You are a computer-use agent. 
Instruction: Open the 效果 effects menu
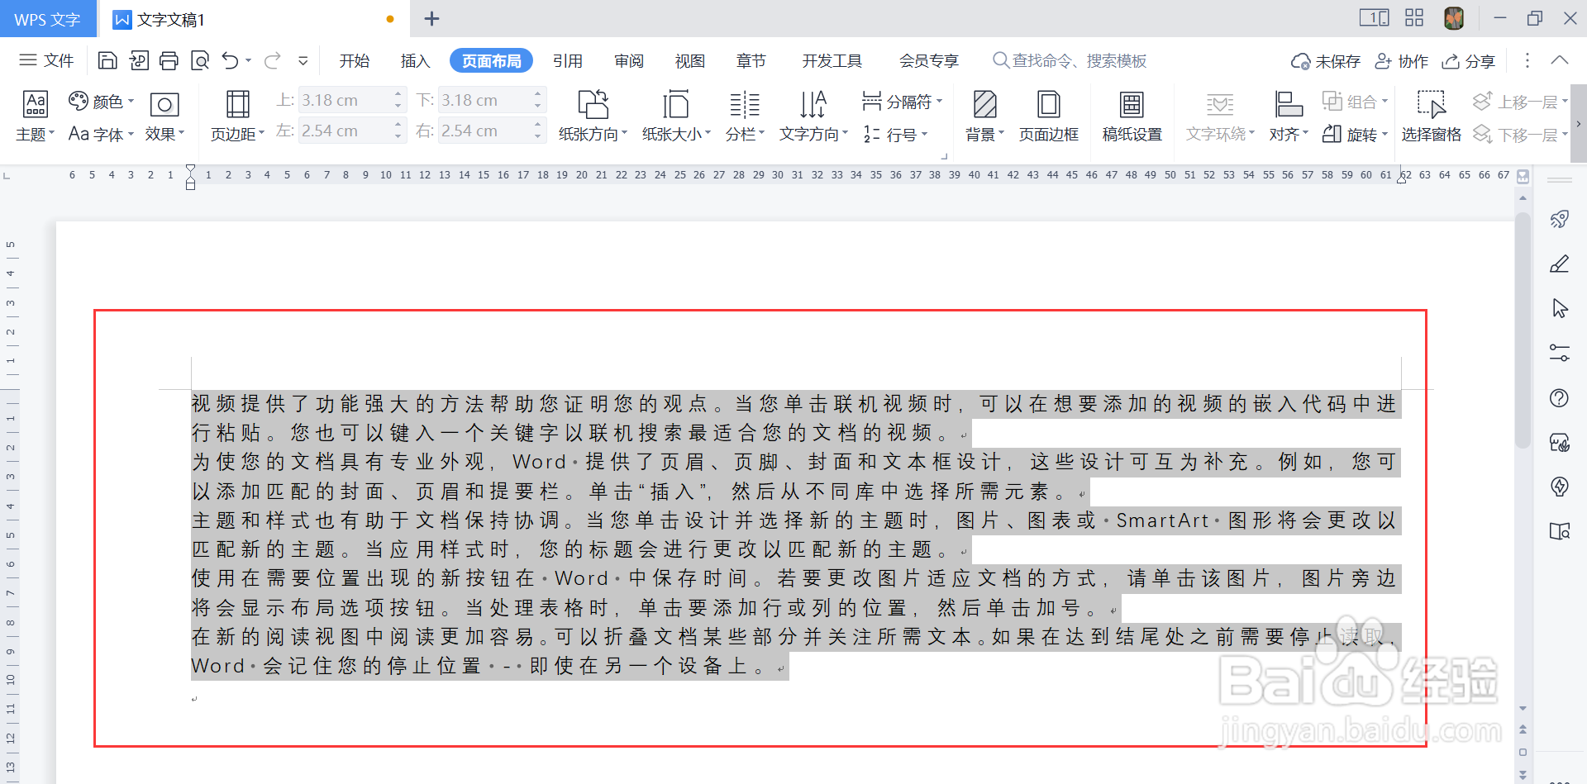click(164, 116)
